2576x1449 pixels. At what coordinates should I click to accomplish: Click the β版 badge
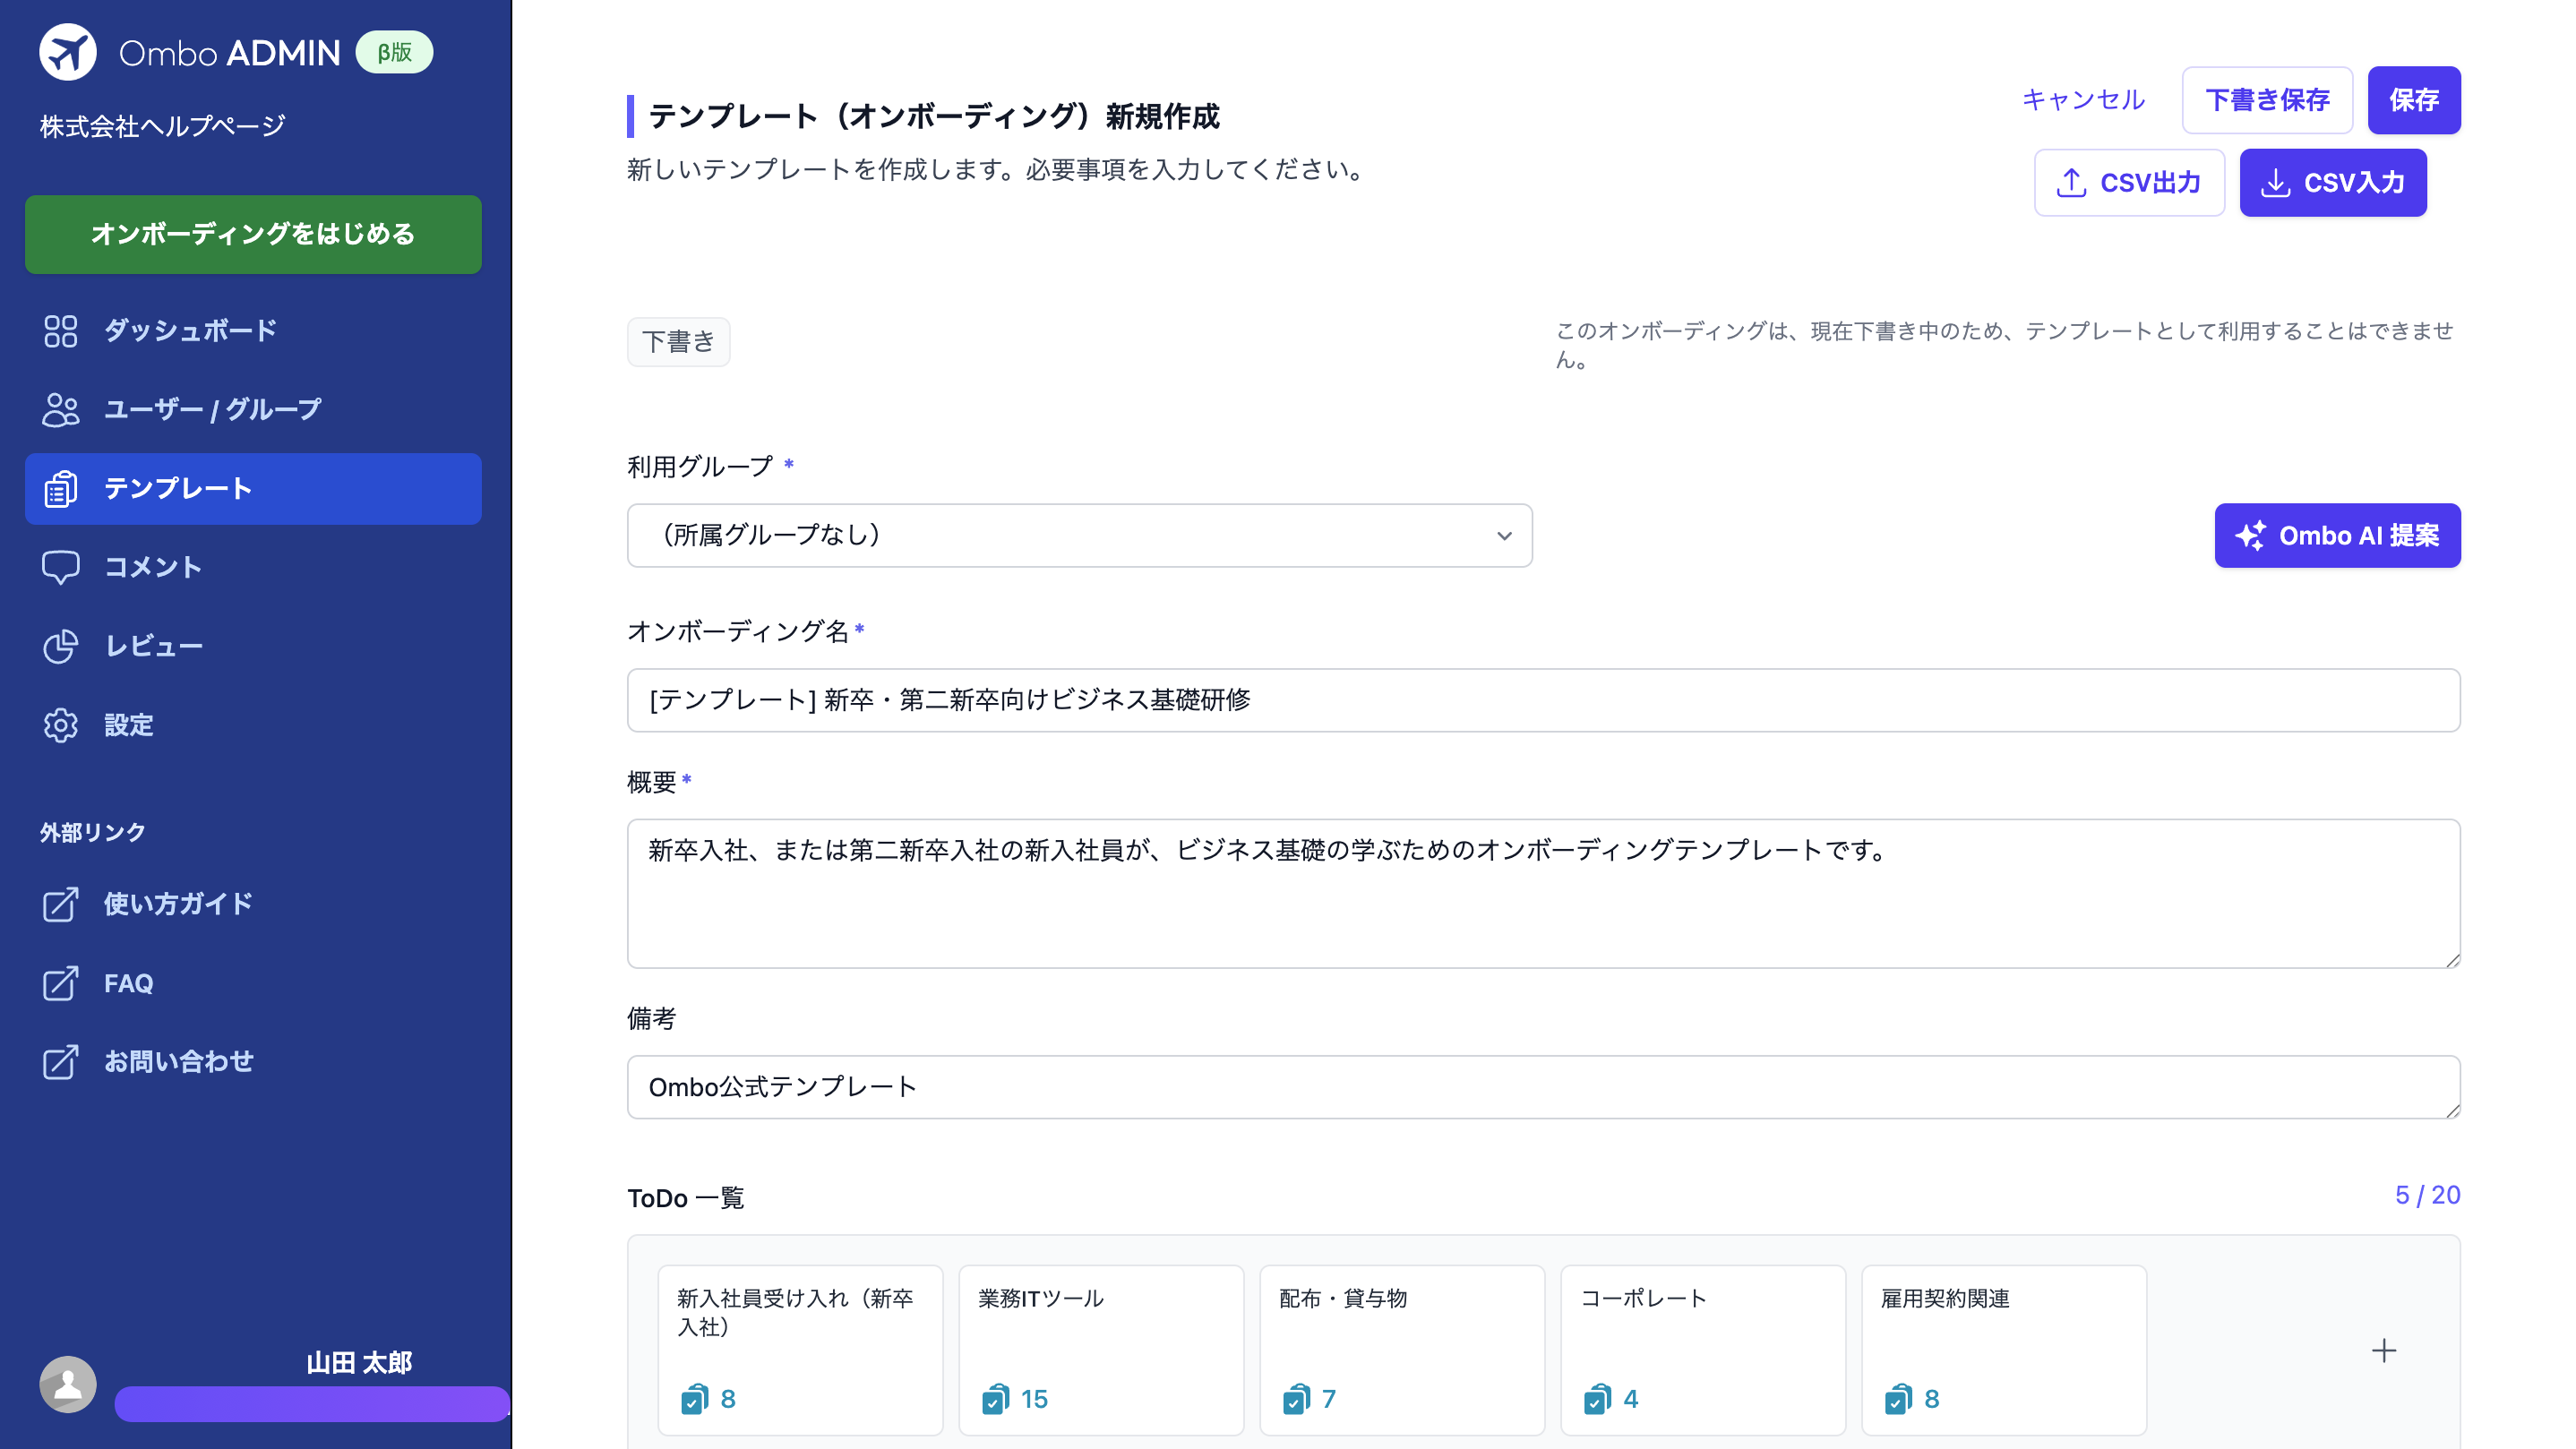click(394, 52)
